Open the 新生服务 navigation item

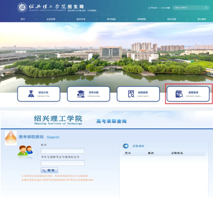pyautogui.click(x=202, y=19)
